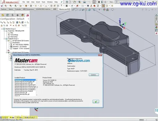
Task: Click the toolpath lock padlock icon
Action: click(x=2, y=25)
